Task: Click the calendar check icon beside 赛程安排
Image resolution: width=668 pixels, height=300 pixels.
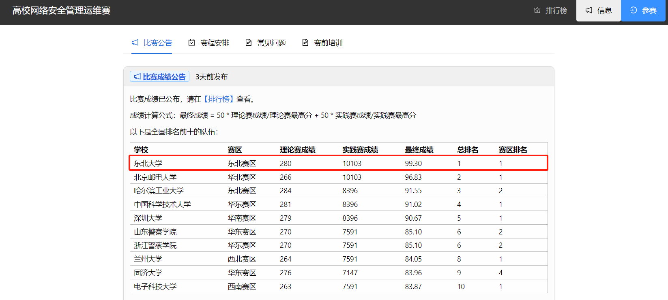Action: click(192, 43)
